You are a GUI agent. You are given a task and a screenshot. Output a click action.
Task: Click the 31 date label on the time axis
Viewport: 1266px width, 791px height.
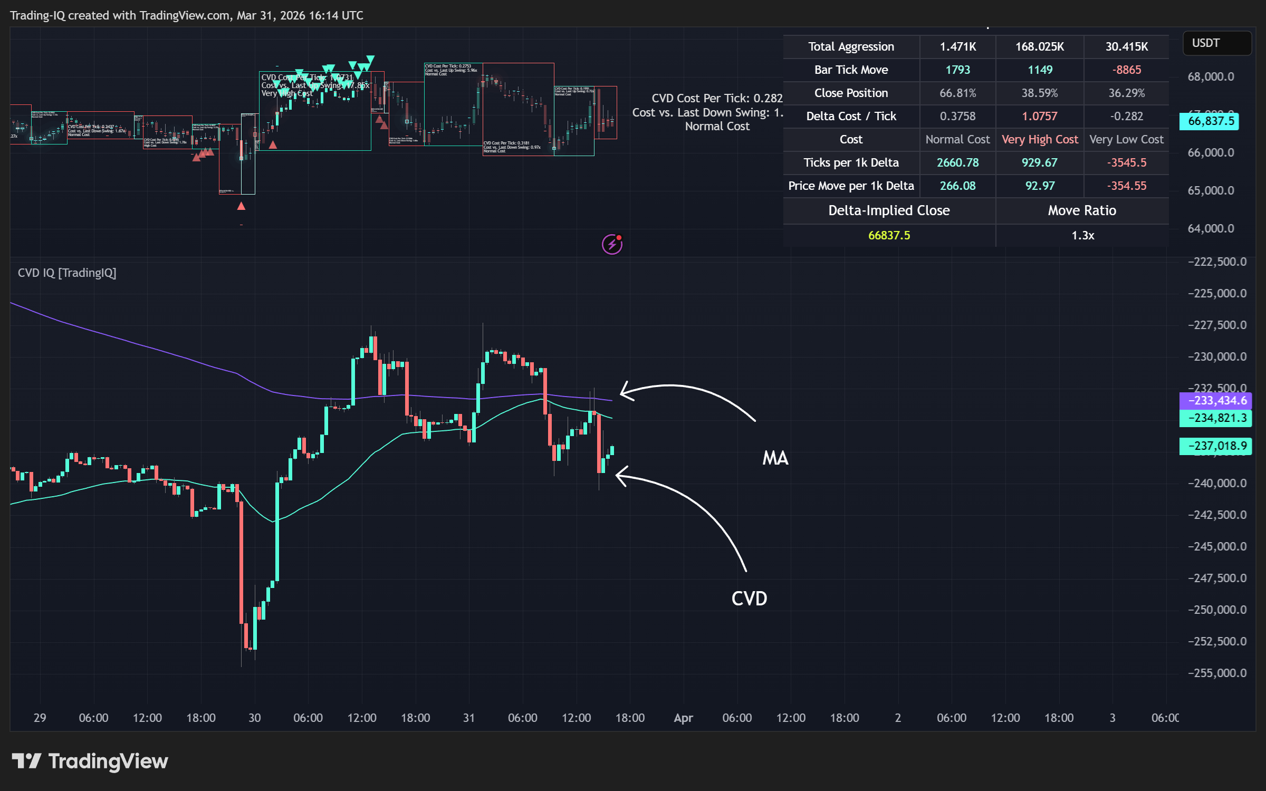click(468, 718)
